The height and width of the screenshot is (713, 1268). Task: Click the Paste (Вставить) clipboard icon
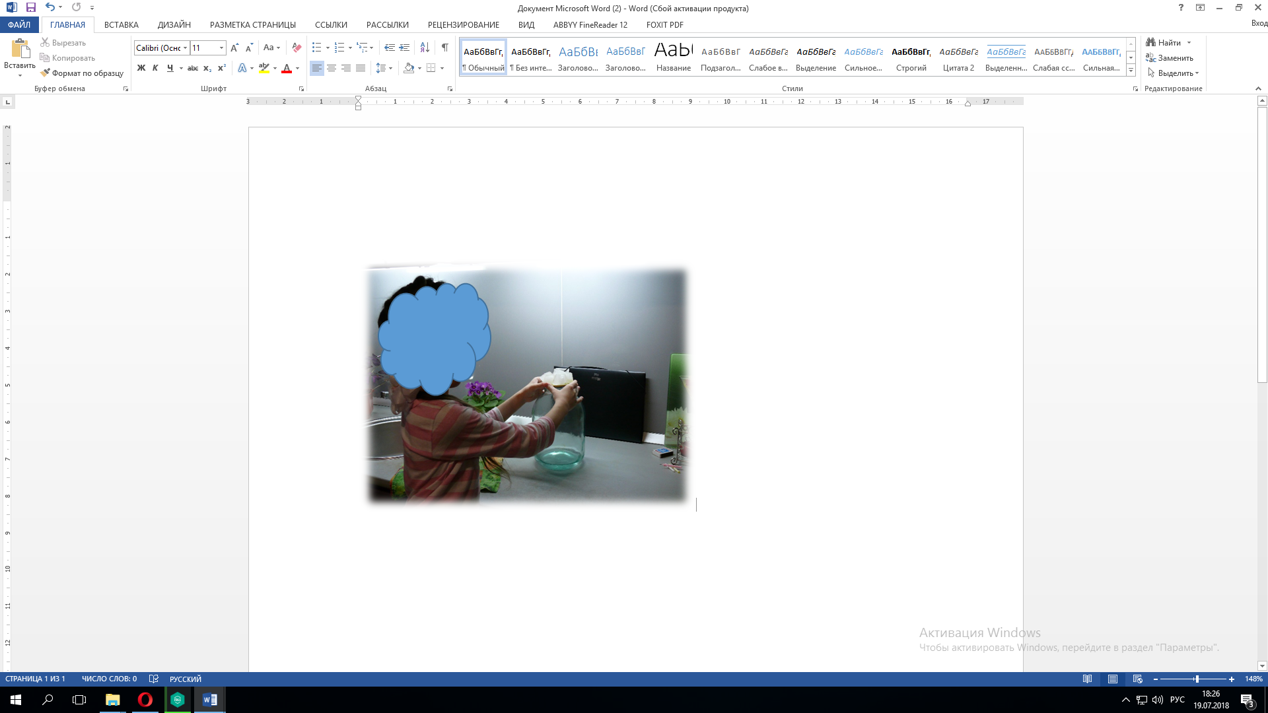tap(20, 48)
